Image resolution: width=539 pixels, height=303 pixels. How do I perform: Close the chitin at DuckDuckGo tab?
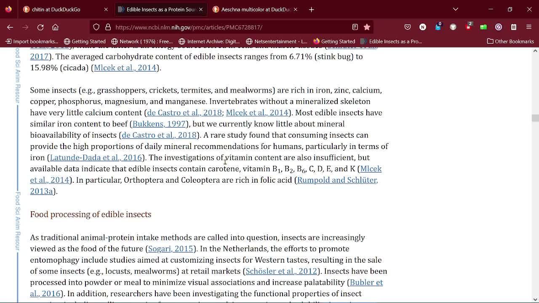(106, 9)
